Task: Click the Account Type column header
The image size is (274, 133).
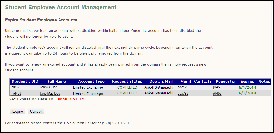Action: 91,82
